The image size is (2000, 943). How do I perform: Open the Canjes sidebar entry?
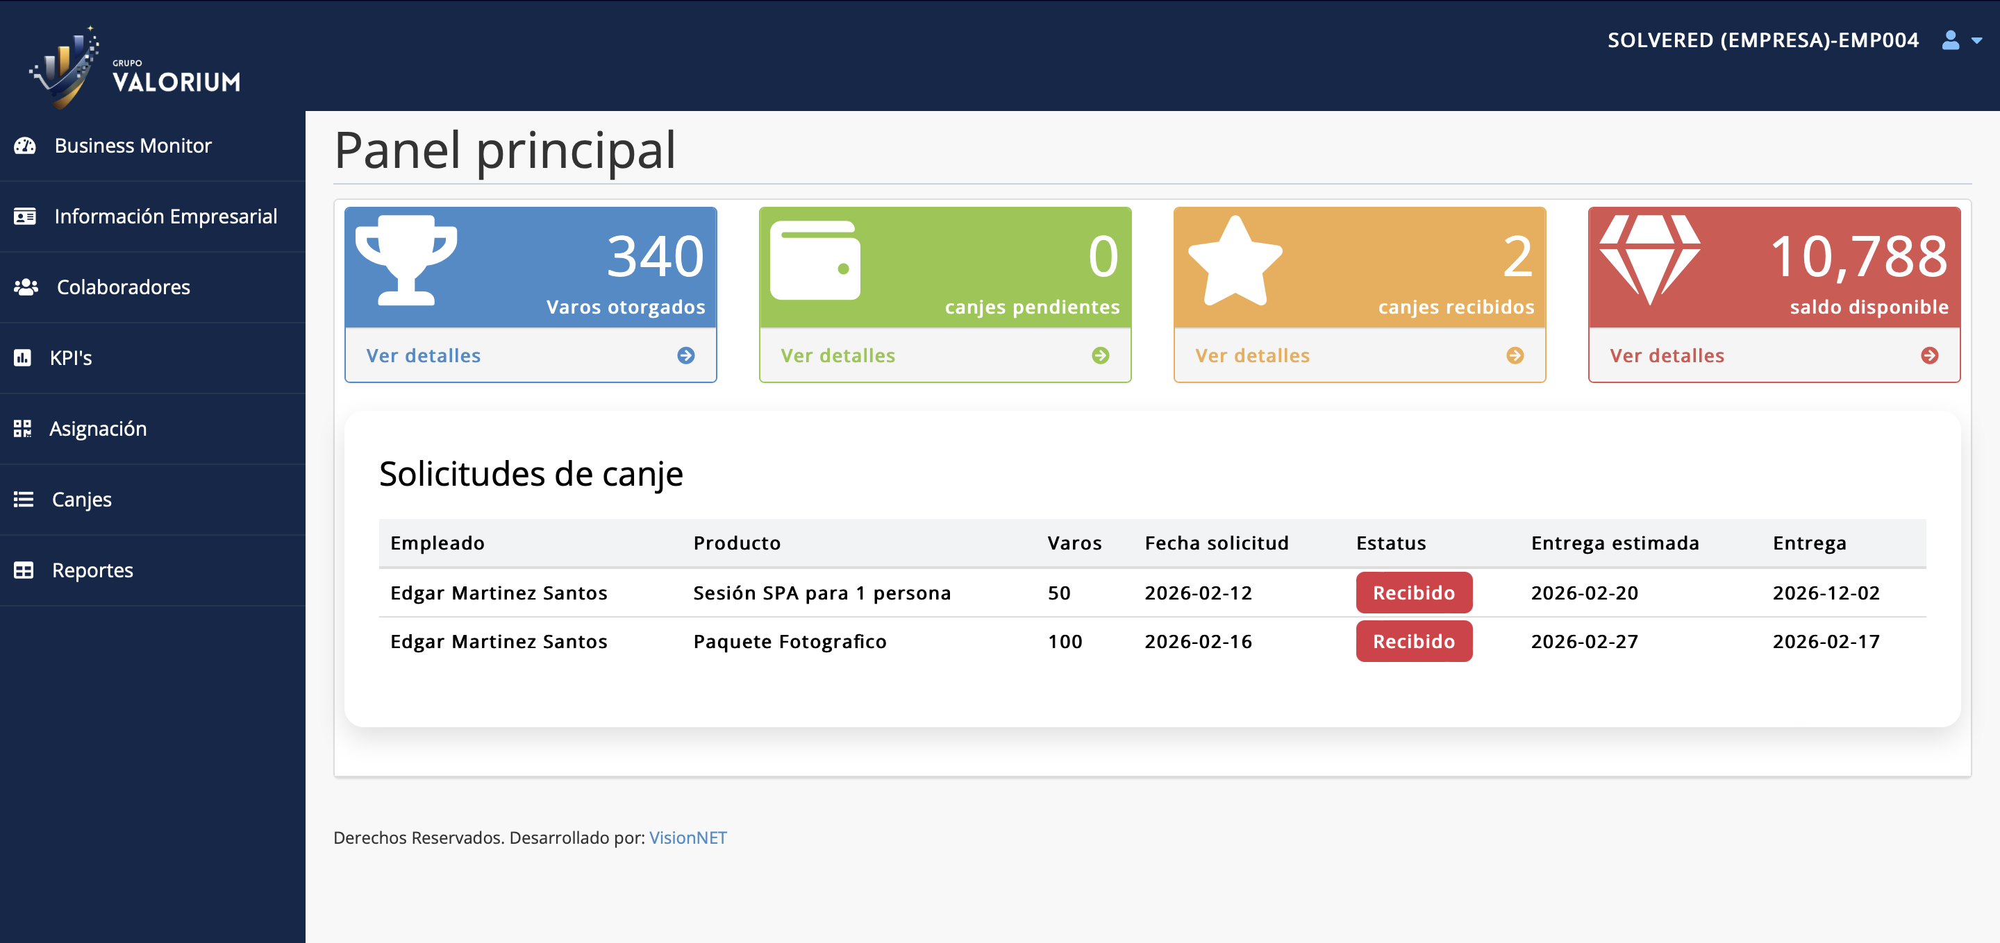[x=152, y=500]
